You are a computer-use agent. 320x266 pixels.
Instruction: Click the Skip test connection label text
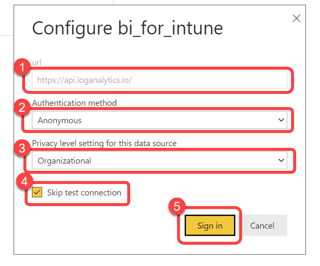pyautogui.click(x=84, y=192)
